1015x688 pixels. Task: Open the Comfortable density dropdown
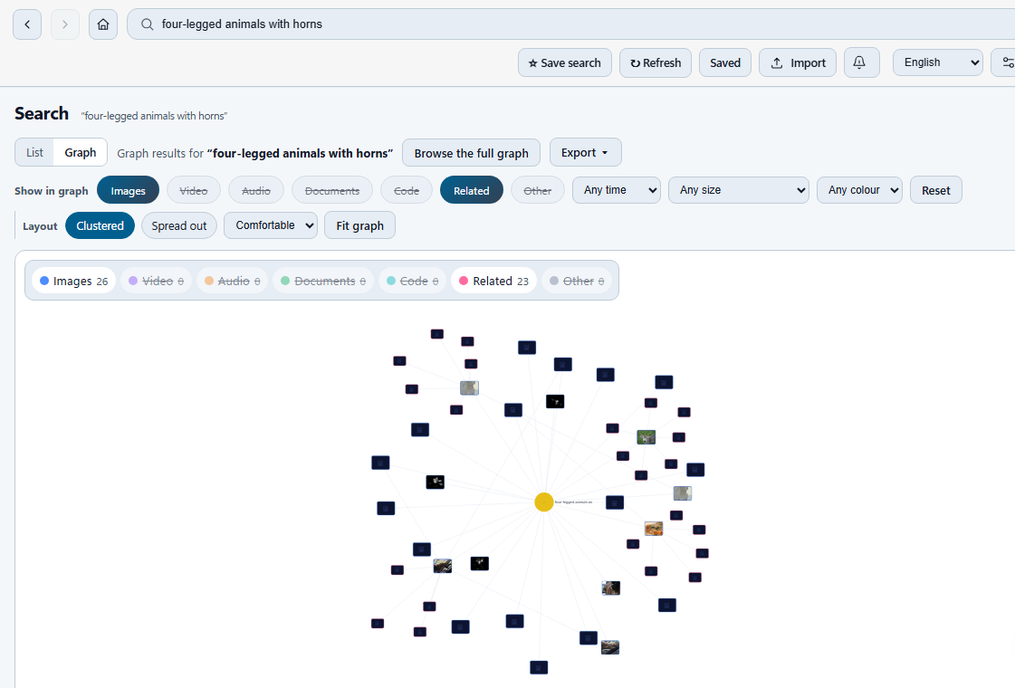pyautogui.click(x=271, y=225)
